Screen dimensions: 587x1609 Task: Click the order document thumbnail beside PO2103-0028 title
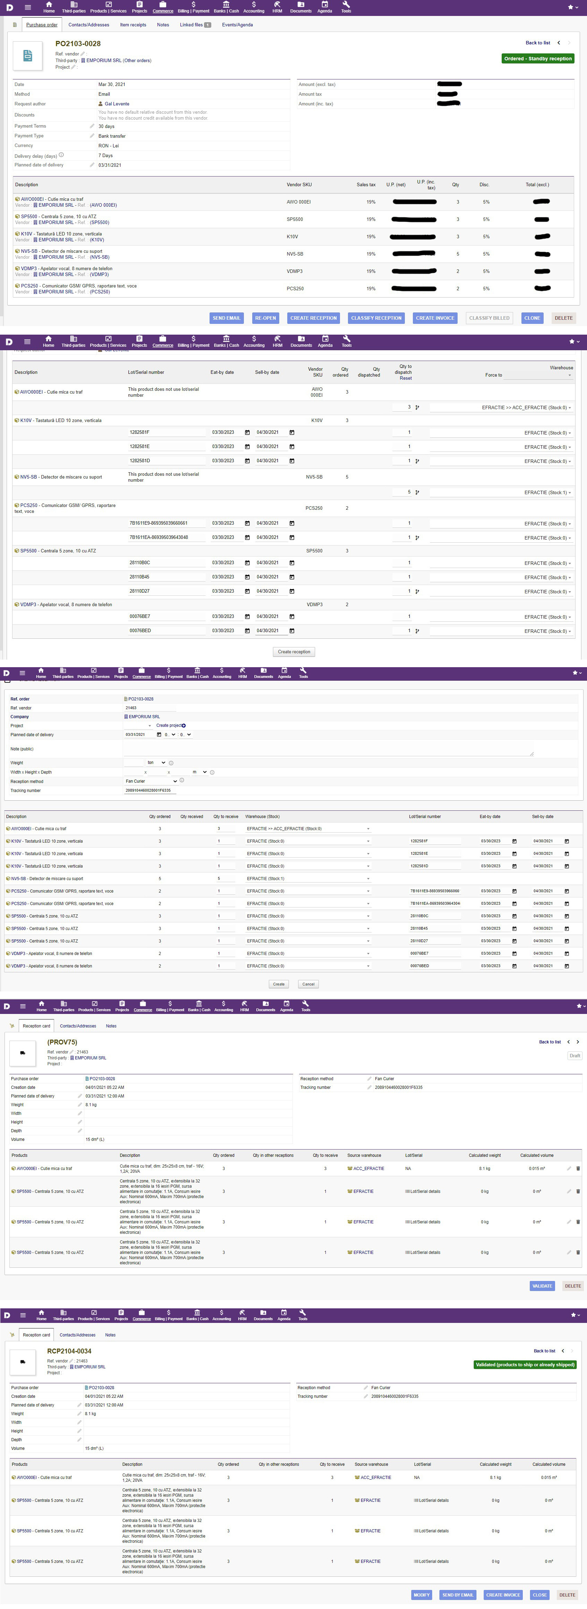27,55
